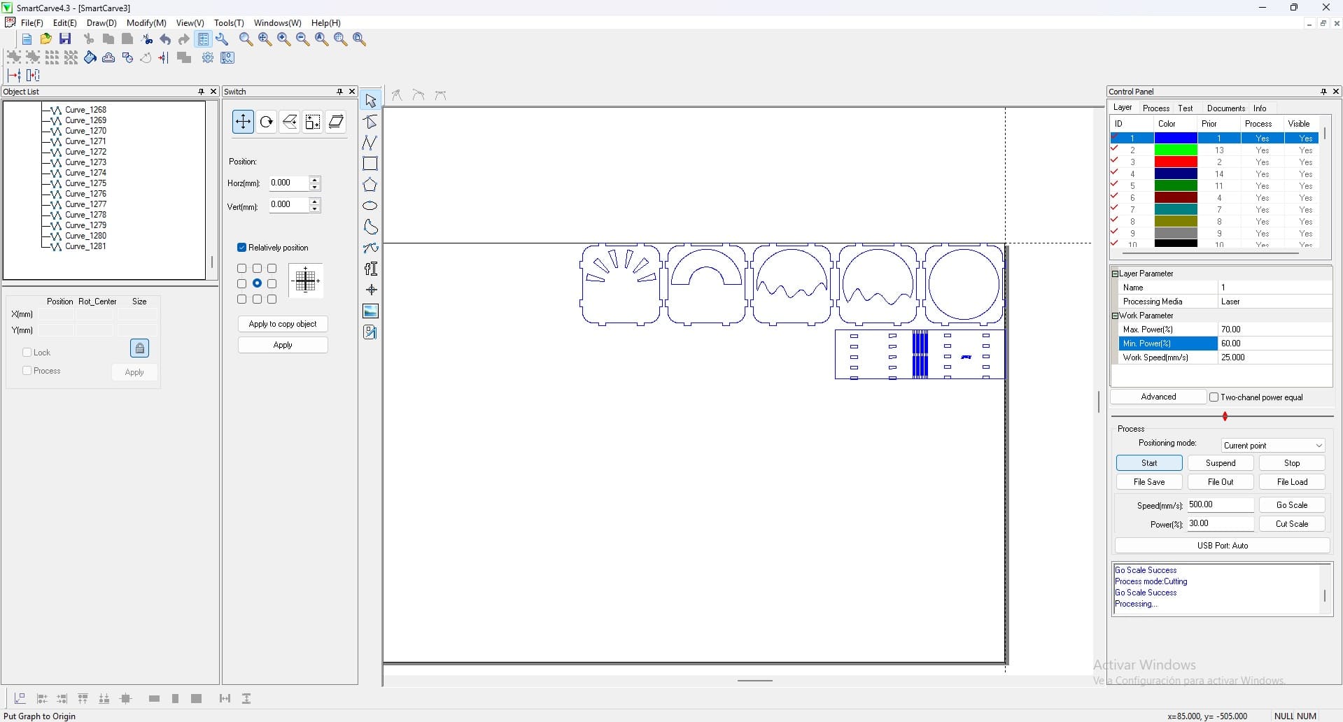Image resolution: width=1343 pixels, height=722 pixels.
Task: Collapse the Layer Parameter section
Action: [1115, 274]
